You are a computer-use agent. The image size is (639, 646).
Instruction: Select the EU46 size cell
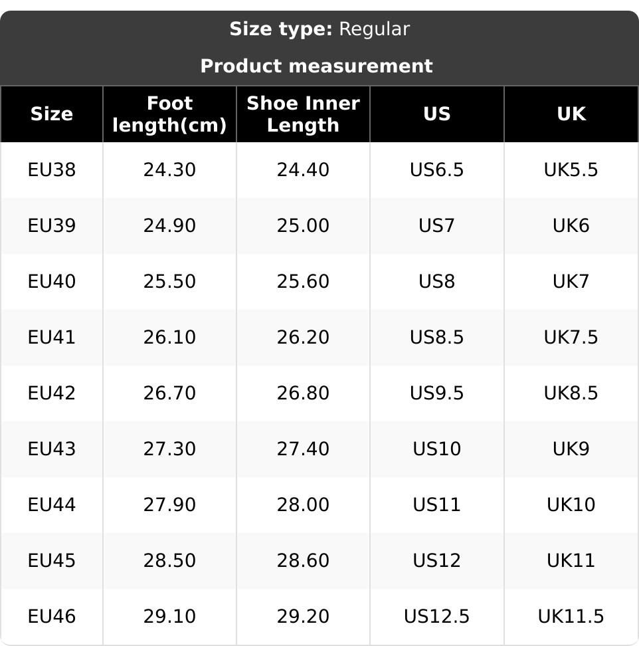tap(52, 617)
